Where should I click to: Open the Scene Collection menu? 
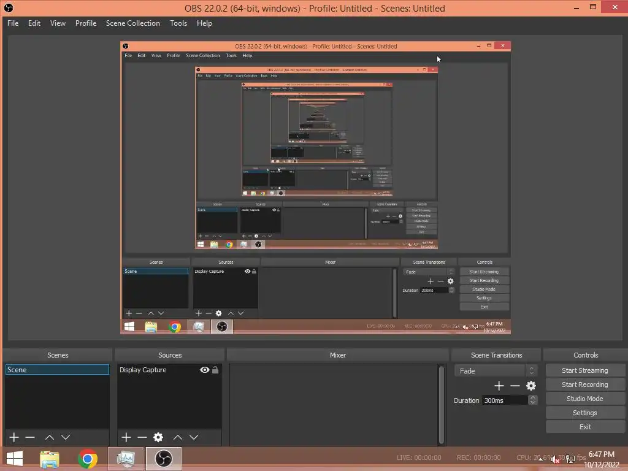tap(132, 23)
